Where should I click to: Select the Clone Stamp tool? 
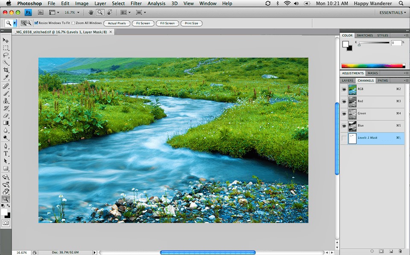coord(6,101)
